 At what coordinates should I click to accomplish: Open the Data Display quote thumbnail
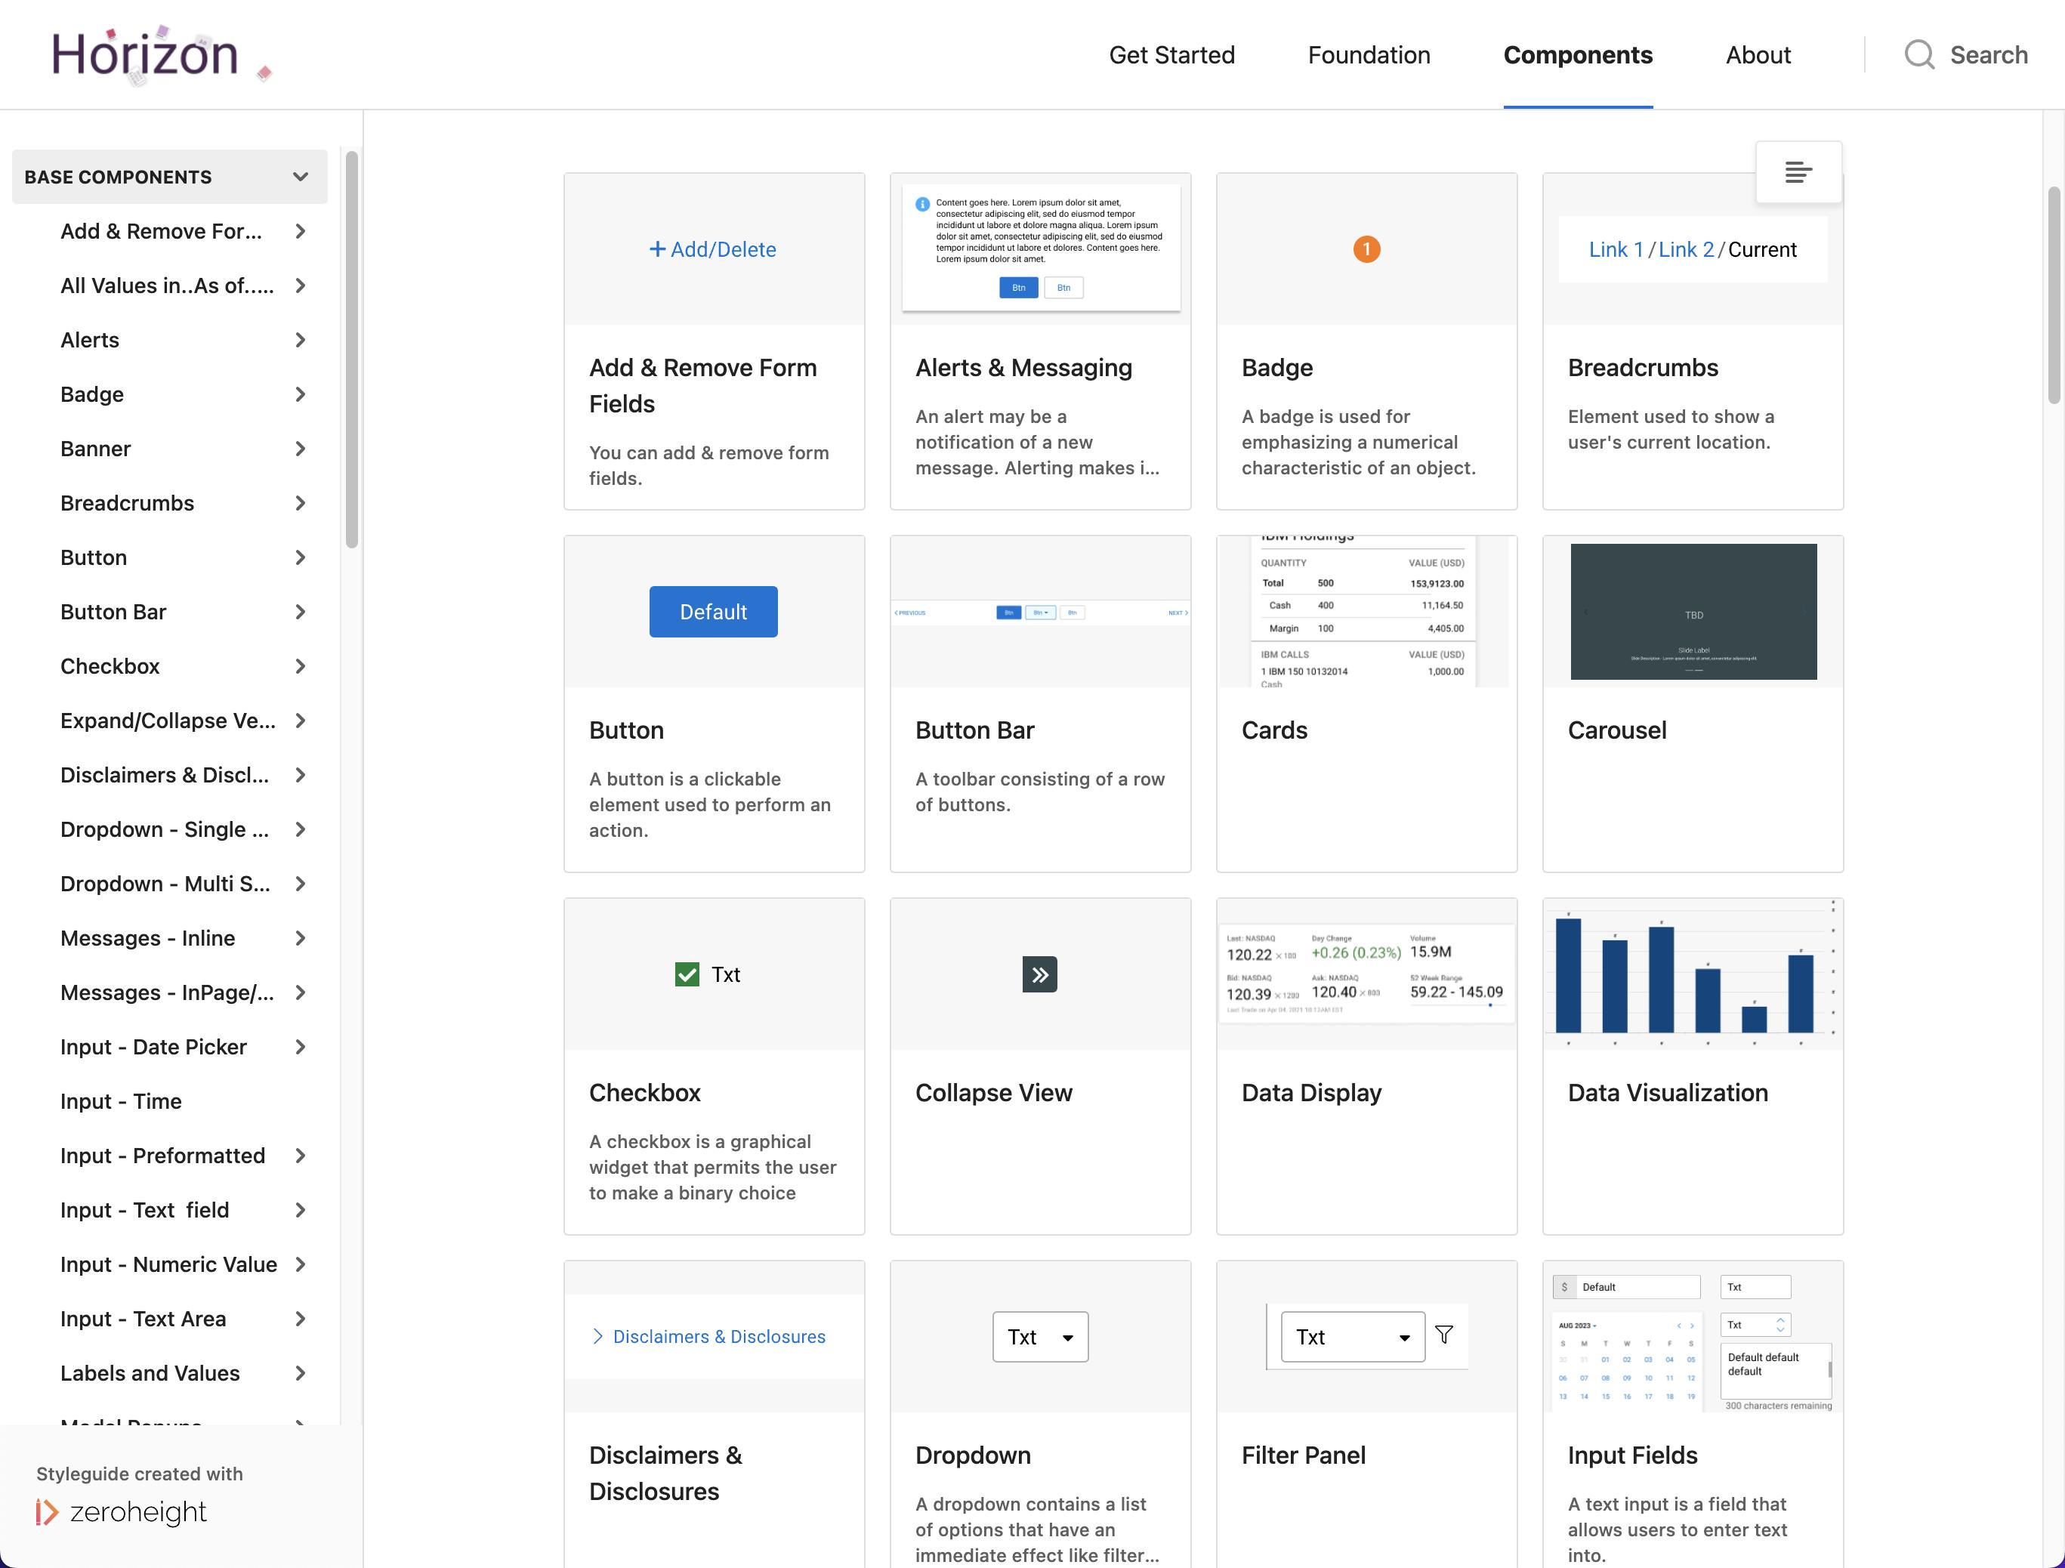click(1366, 974)
